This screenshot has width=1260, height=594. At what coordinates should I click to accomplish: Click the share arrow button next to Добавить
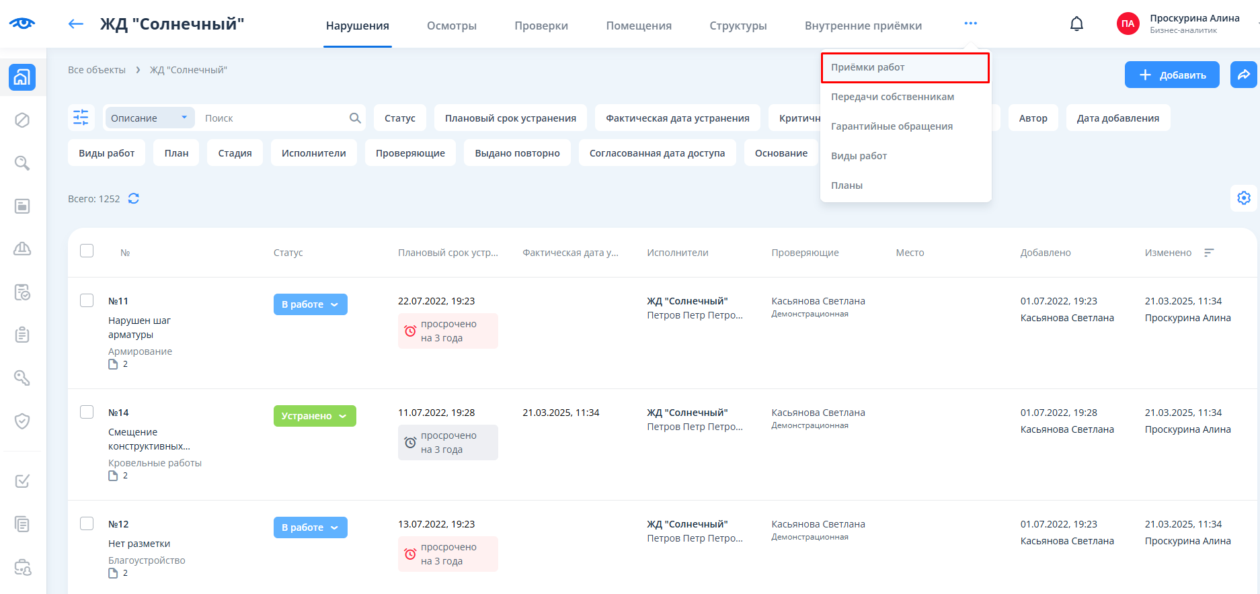pyautogui.click(x=1243, y=75)
